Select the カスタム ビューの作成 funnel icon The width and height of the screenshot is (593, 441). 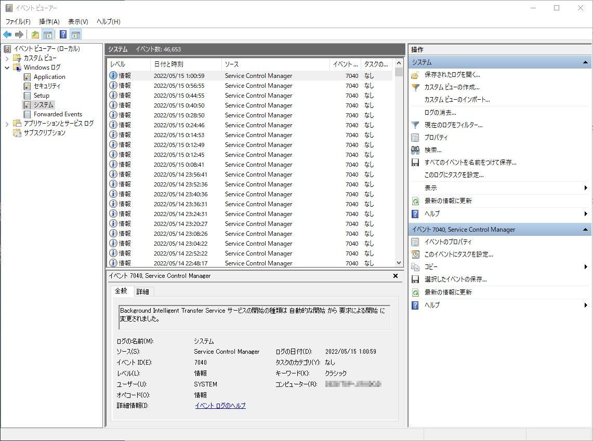[x=415, y=87]
